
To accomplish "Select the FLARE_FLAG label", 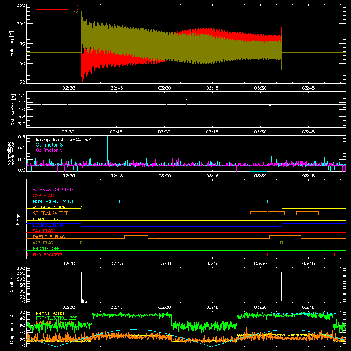I will pos(46,219).
